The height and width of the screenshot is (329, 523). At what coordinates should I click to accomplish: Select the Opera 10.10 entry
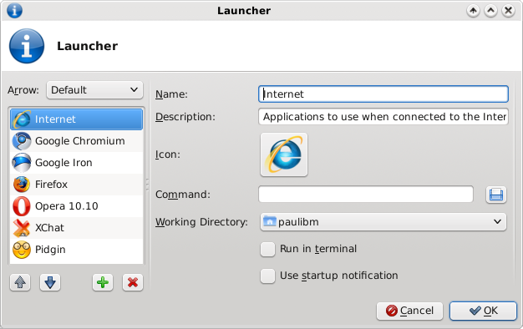pos(76,206)
